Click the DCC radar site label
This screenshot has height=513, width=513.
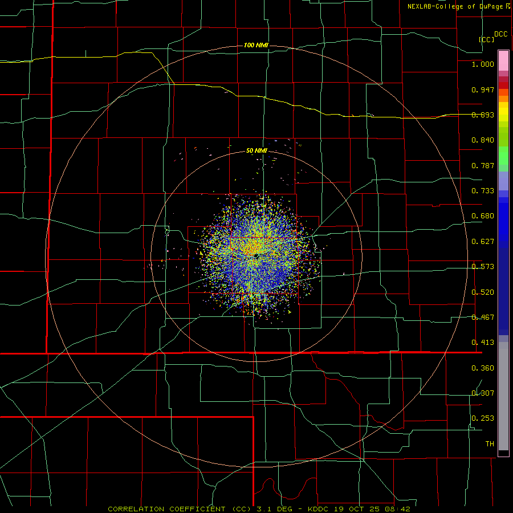click(x=500, y=34)
